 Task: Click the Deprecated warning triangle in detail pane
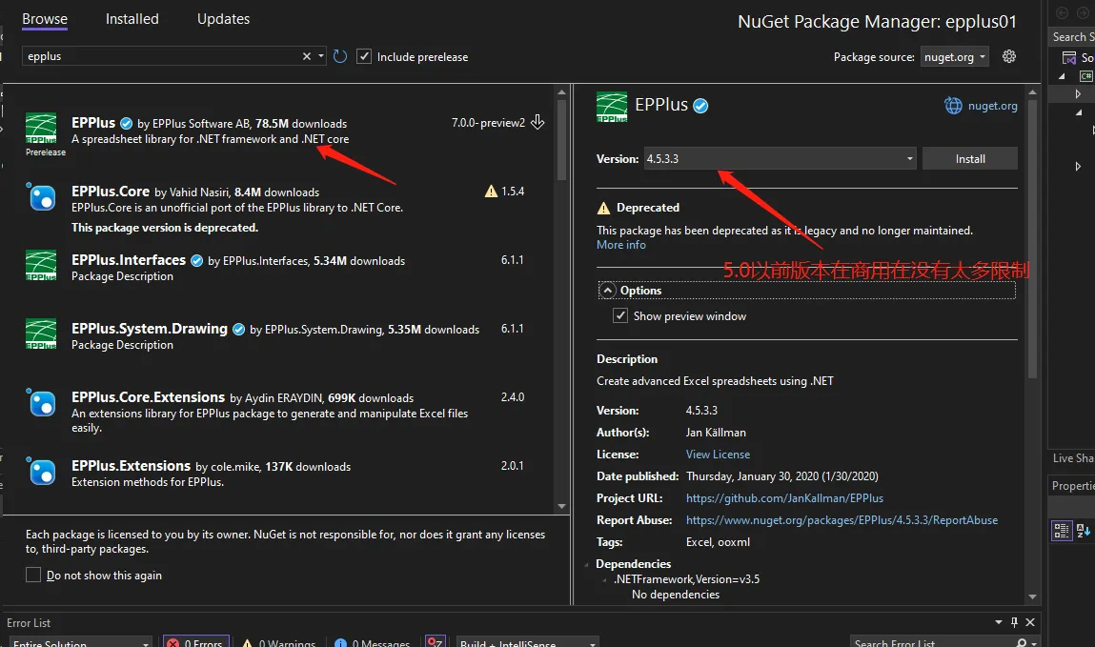603,208
